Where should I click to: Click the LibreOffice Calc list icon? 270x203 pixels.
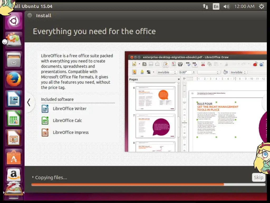tap(45, 121)
